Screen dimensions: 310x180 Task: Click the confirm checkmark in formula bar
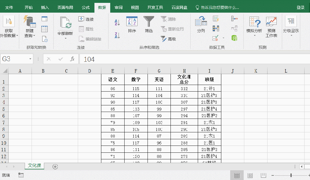pos(61,59)
